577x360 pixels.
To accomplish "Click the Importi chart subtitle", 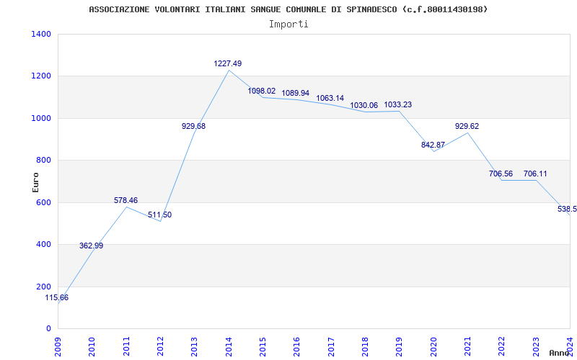I will 288,24.
